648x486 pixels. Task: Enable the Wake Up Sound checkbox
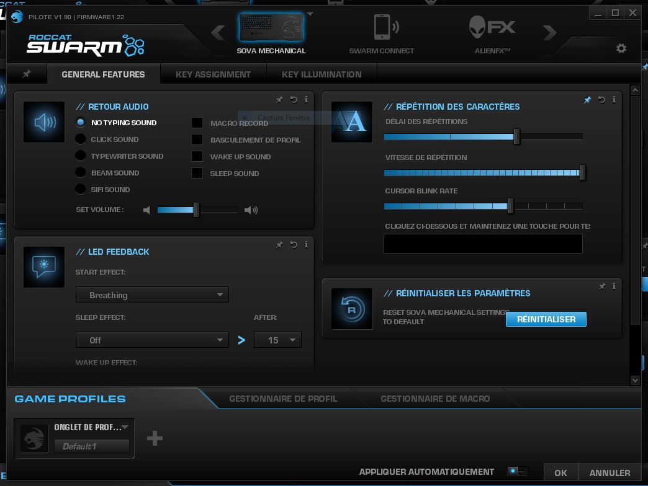(x=197, y=156)
